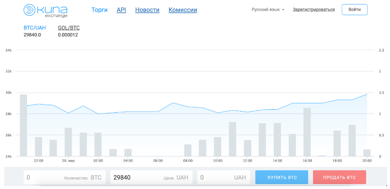Viewport: 390px width, 189px height.
Task: Click the Kuna exchange bitcoin logo
Action: click(45, 11)
